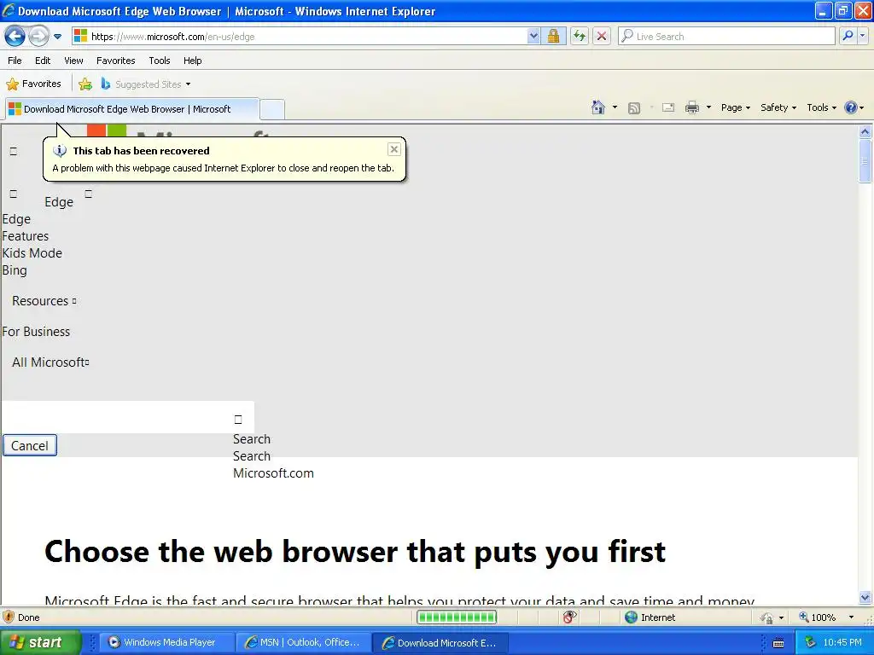Image resolution: width=874 pixels, height=655 pixels.
Task: Click the popup blocker status icon
Action: click(x=569, y=617)
